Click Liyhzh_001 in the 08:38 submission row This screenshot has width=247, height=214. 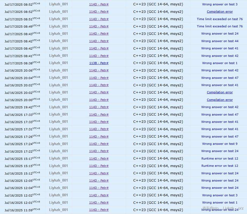[x=58, y=63]
